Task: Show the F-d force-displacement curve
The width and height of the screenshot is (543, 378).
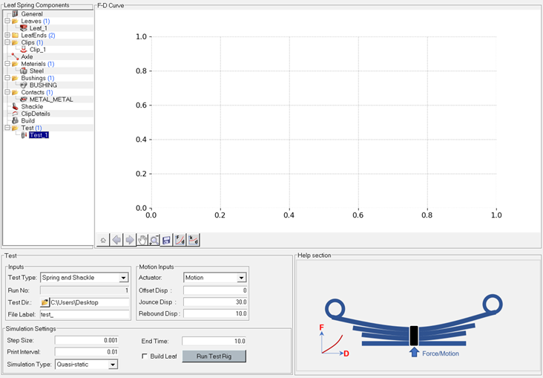Action: click(180, 240)
